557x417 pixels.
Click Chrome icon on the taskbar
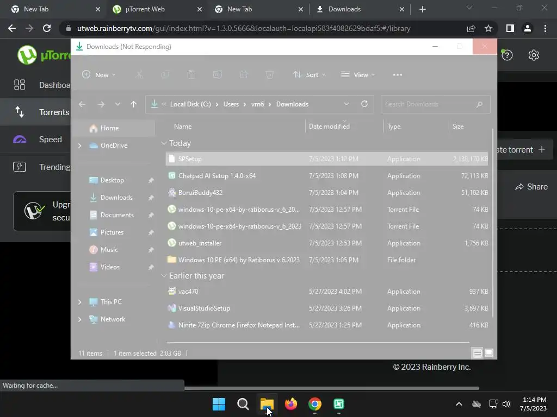pos(315,404)
